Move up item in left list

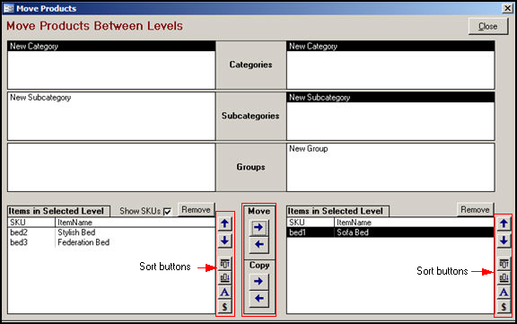pyautogui.click(x=225, y=223)
